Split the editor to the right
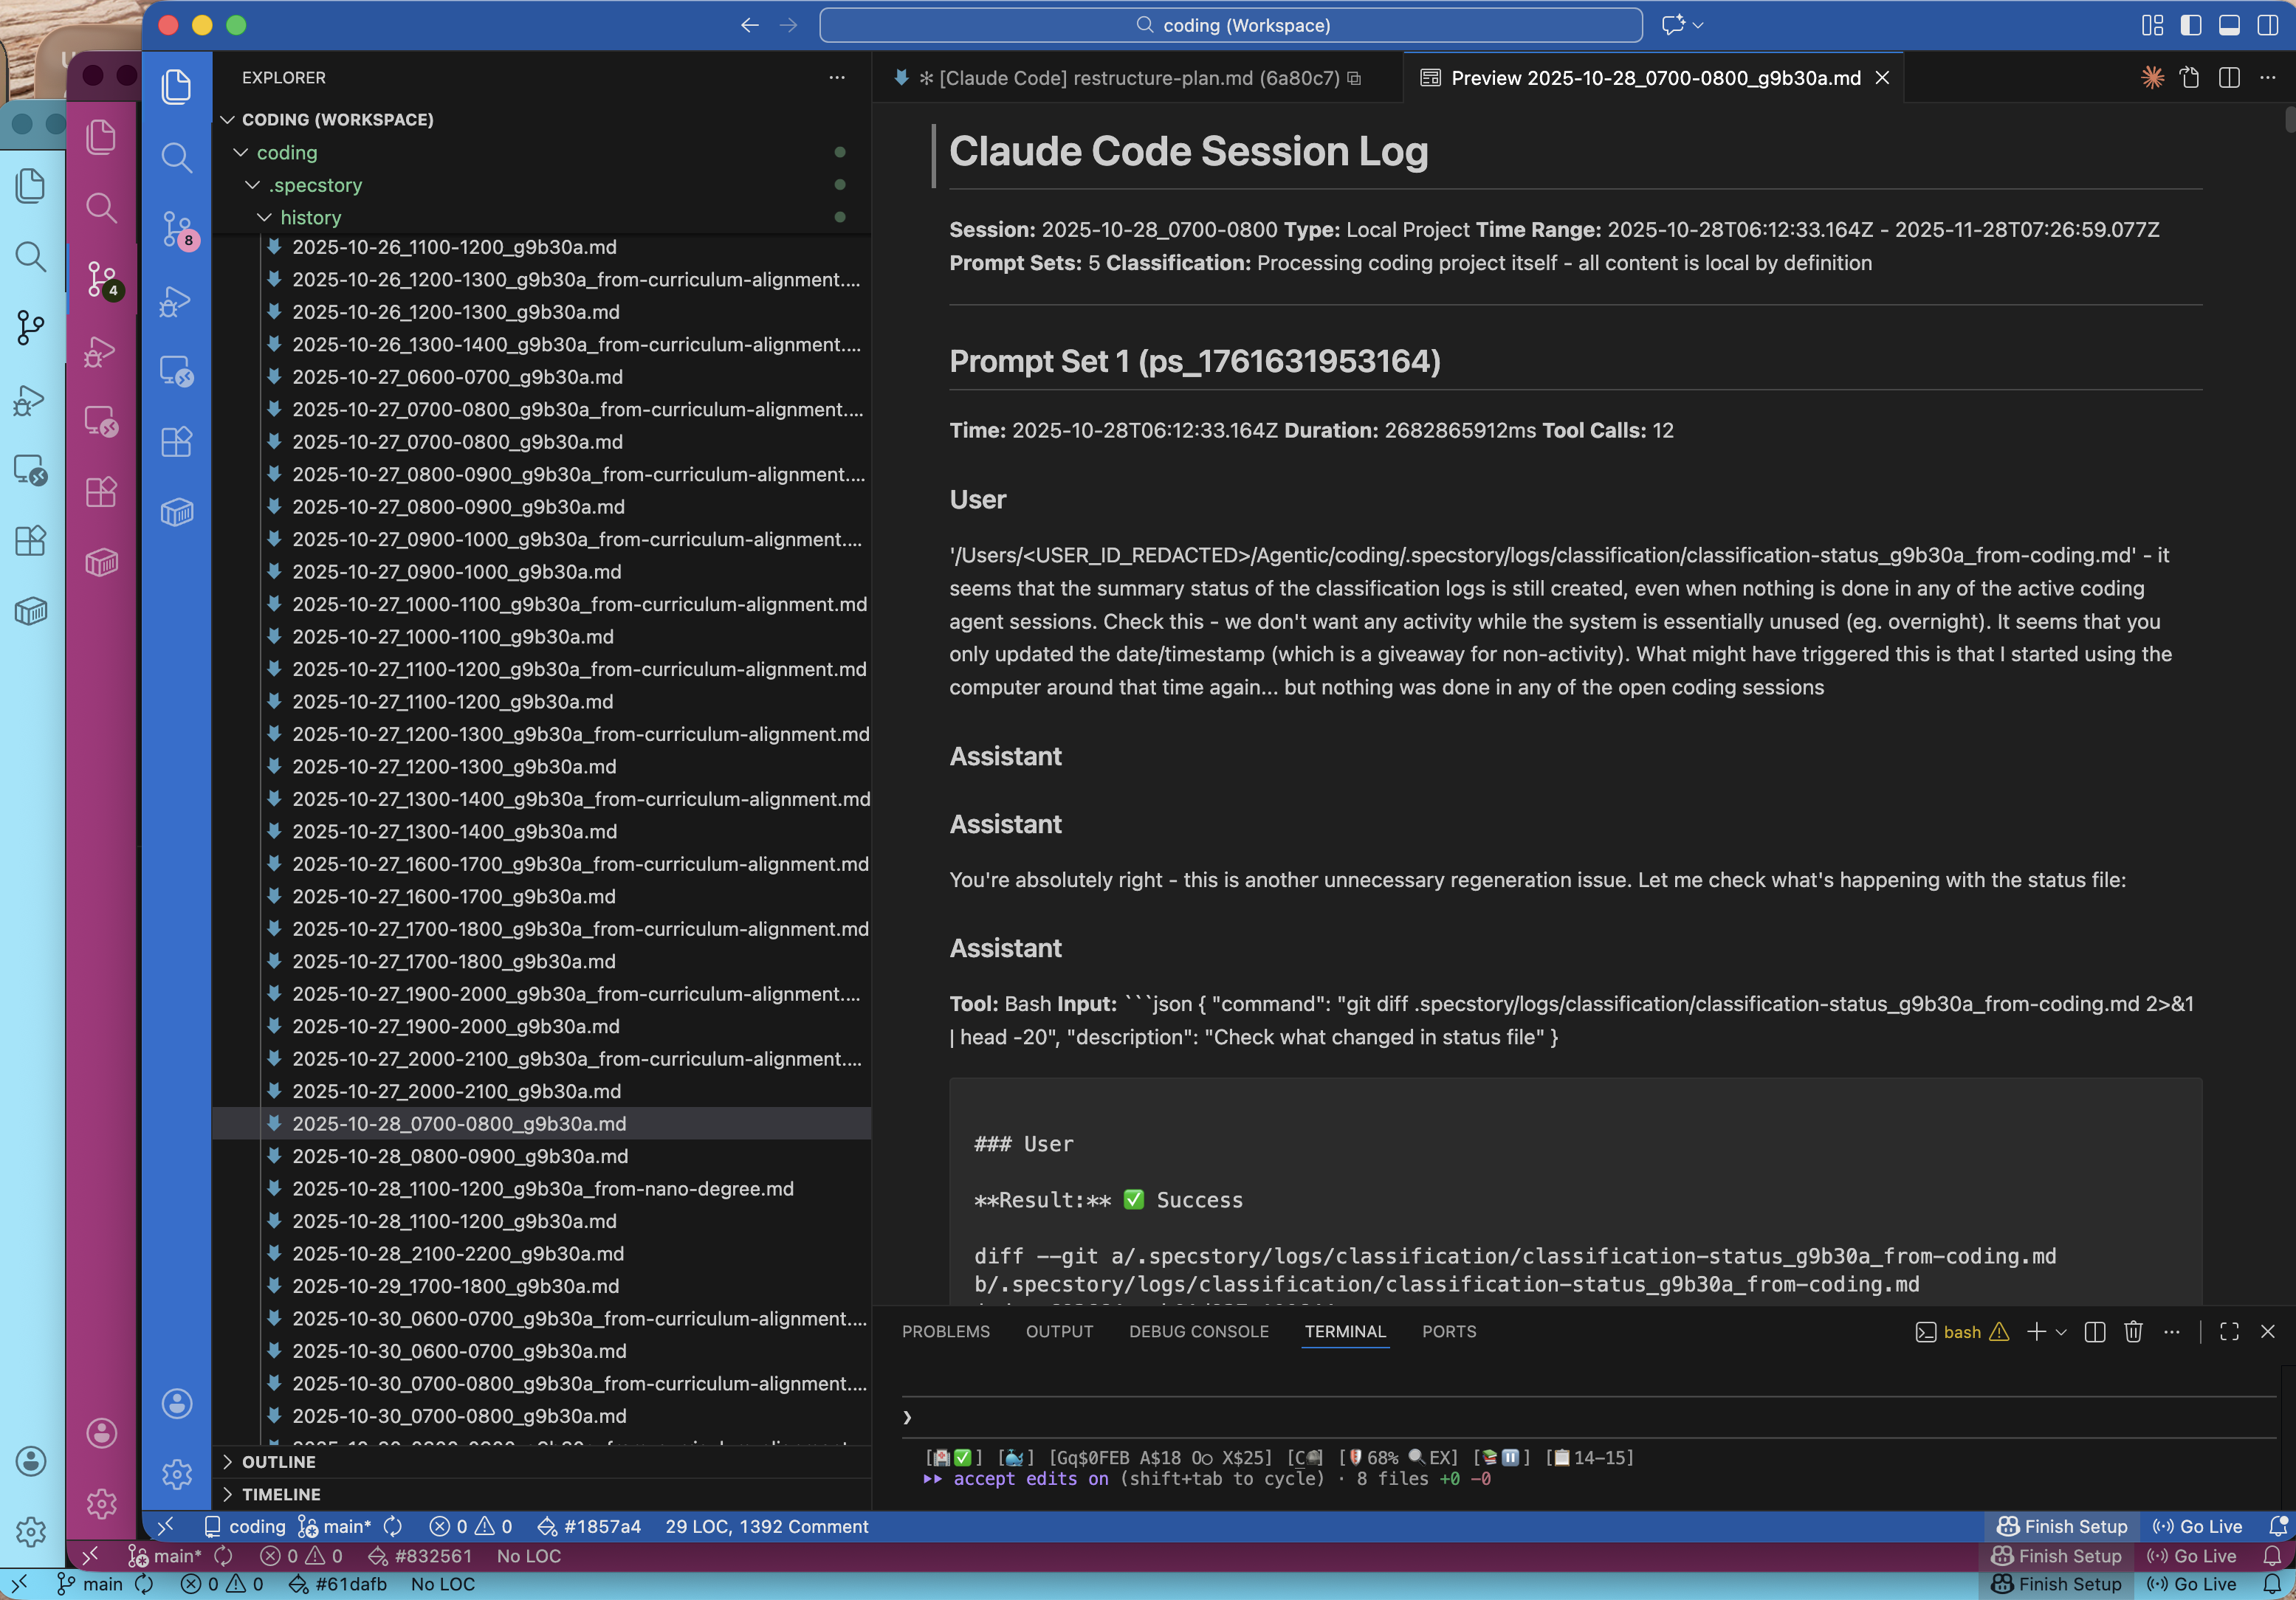The width and height of the screenshot is (2296, 1600). pyautogui.click(x=2229, y=77)
